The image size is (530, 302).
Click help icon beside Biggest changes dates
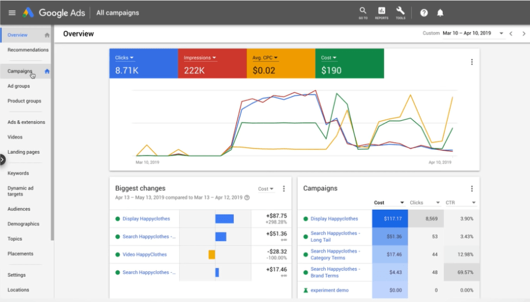pos(247,197)
